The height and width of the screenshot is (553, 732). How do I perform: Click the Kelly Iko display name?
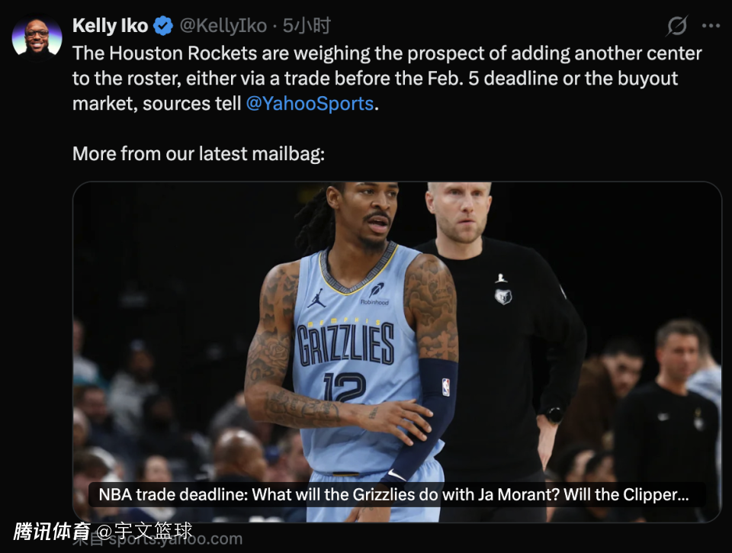(110, 26)
